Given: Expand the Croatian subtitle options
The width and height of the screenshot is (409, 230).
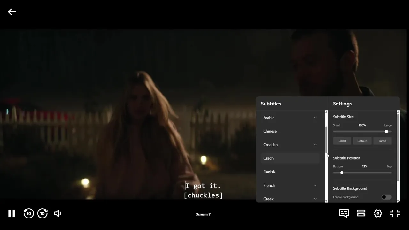Looking at the screenshot, I should 315,145.
